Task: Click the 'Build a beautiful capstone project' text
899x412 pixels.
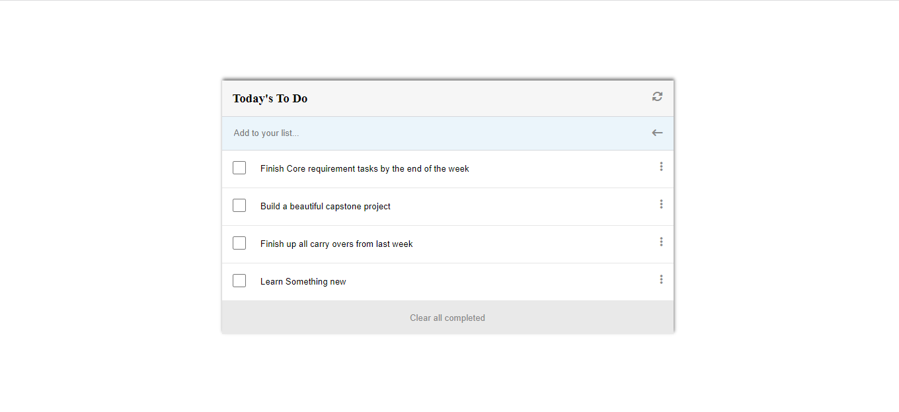Action: [x=325, y=207]
